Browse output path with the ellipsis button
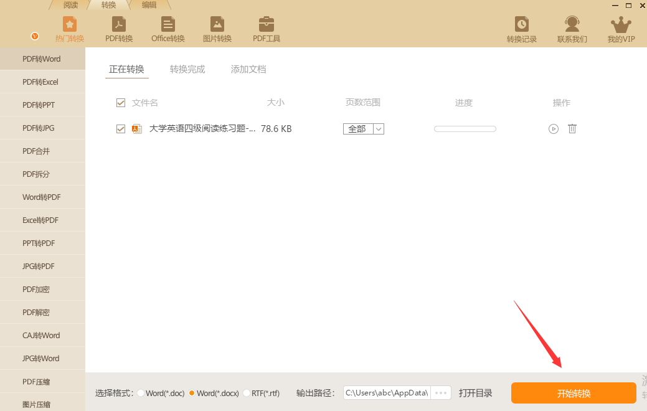 441,393
